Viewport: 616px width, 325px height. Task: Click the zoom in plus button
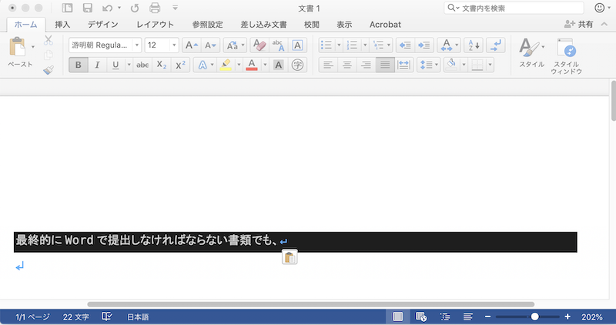567,317
